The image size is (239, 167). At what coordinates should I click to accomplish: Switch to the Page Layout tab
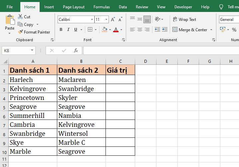pyautogui.click(x=74, y=7)
